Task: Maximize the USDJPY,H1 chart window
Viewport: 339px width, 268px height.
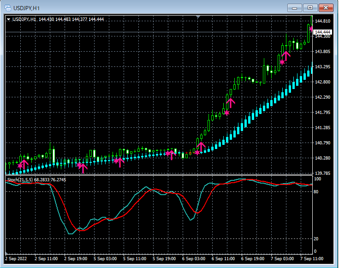Action: 310,7
